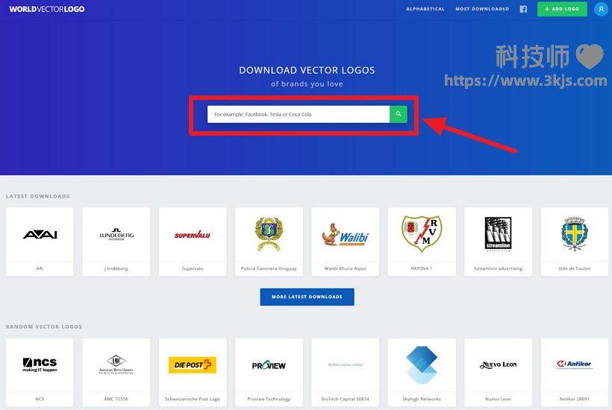Click 'Skyhigh Networks' caption text
The image size is (612, 410).
pyautogui.click(x=422, y=399)
